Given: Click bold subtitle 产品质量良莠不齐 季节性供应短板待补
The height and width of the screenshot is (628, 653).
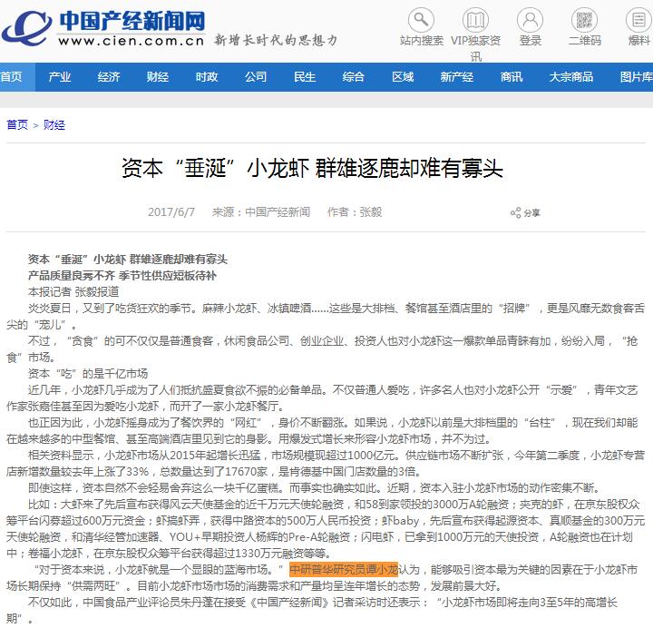Looking at the screenshot, I should [x=122, y=276].
